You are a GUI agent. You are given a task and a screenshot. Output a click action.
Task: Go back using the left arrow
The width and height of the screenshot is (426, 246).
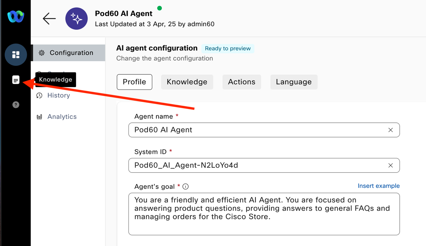coord(49,18)
